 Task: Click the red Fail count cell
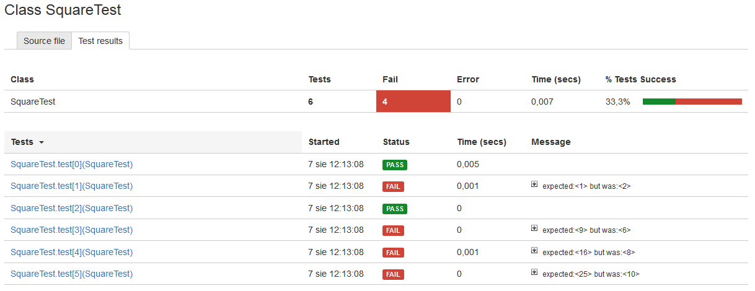413,102
